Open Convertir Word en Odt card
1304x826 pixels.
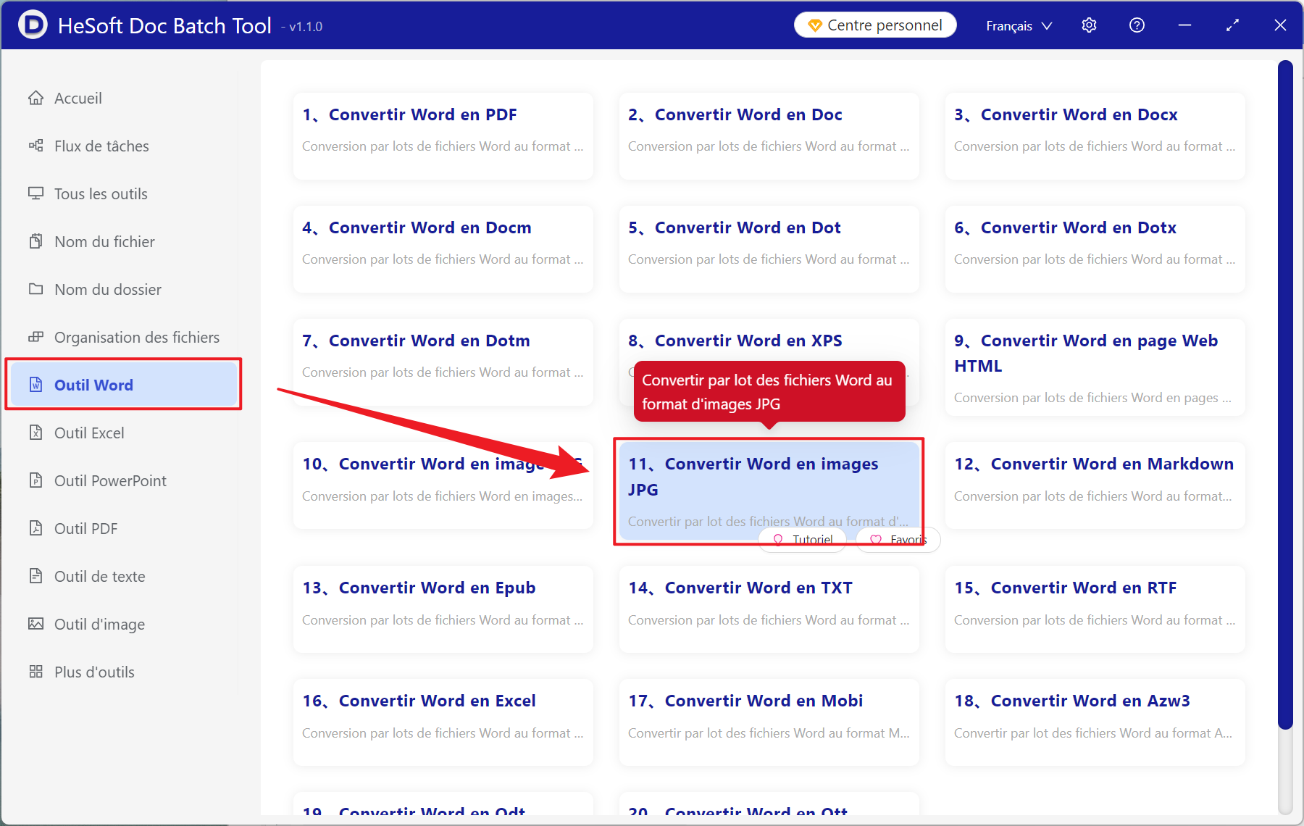pyautogui.click(x=443, y=804)
